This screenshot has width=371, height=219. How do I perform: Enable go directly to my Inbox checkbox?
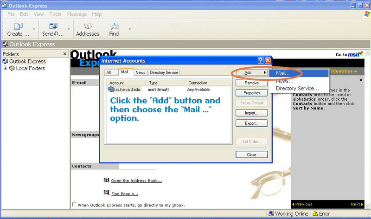[74, 205]
